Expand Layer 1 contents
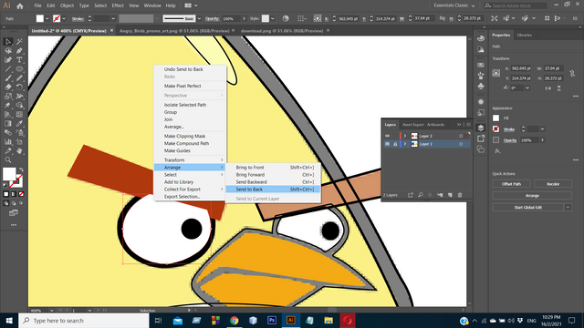 point(405,144)
